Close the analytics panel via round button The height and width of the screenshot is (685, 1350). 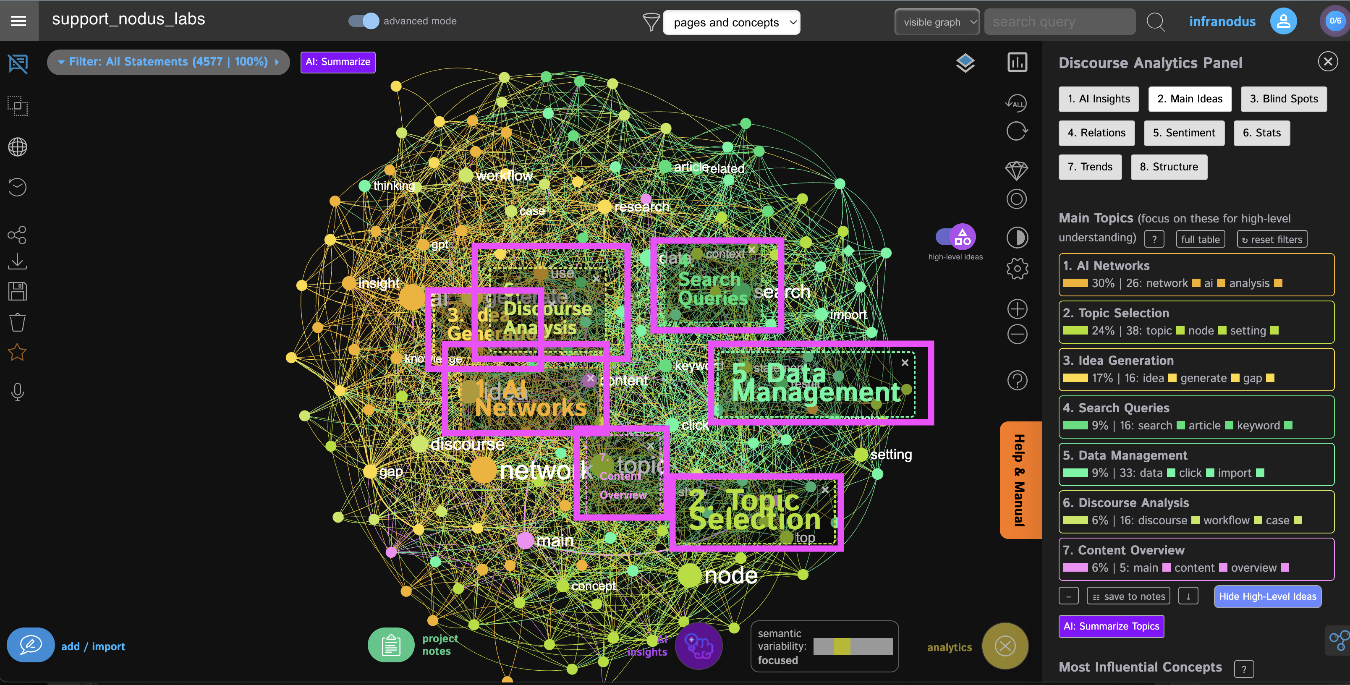pyautogui.click(x=1005, y=646)
